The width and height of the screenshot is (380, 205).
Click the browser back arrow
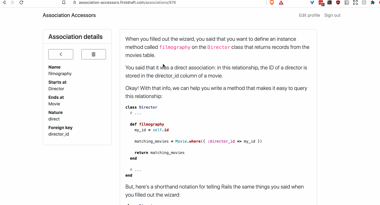(4, 2)
